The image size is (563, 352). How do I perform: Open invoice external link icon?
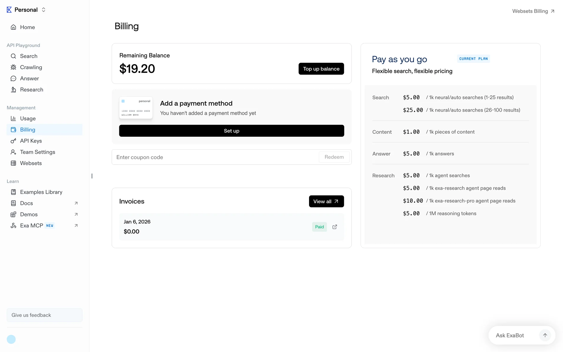click(x=335, y=227)
